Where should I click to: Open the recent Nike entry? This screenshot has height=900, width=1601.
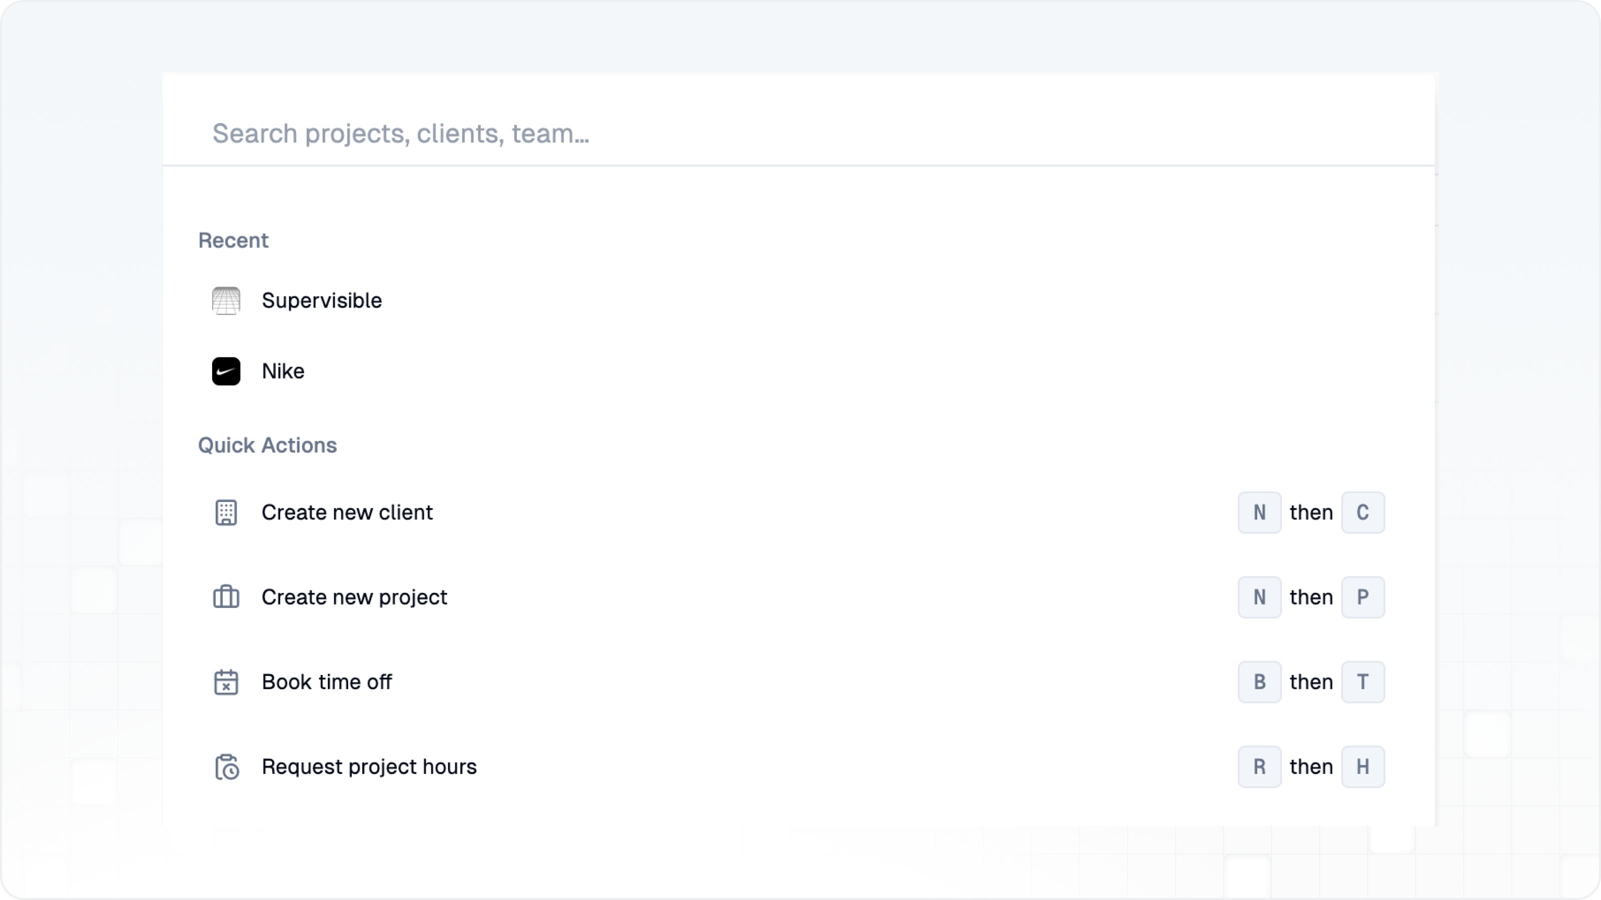(x=283, y=371)
